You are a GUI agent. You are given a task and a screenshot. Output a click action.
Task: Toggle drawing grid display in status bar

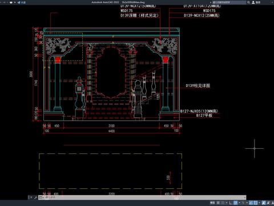coord(218,203)
